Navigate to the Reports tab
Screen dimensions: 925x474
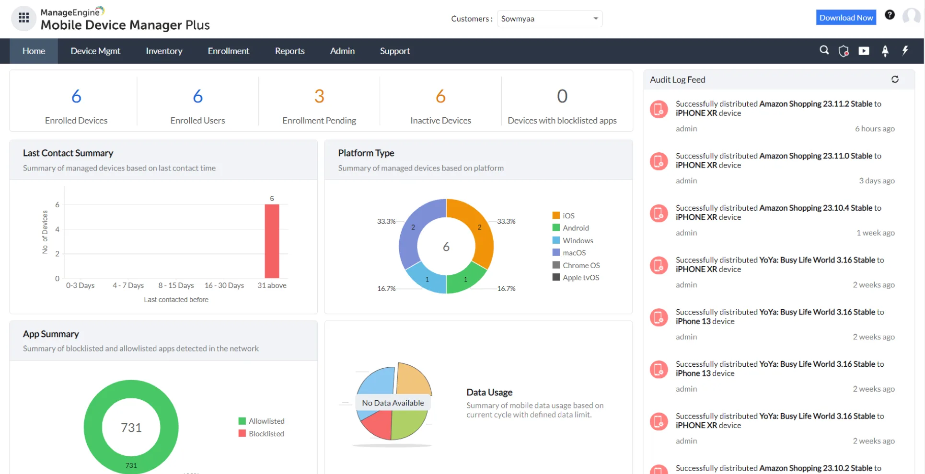[x=289, y=51]
